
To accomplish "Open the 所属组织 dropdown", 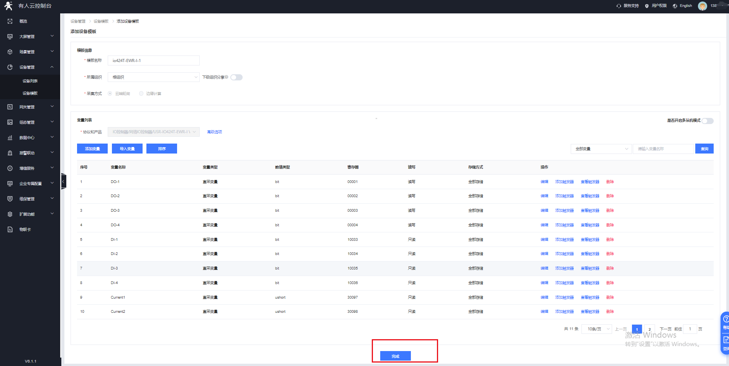I will click(153, 77).
